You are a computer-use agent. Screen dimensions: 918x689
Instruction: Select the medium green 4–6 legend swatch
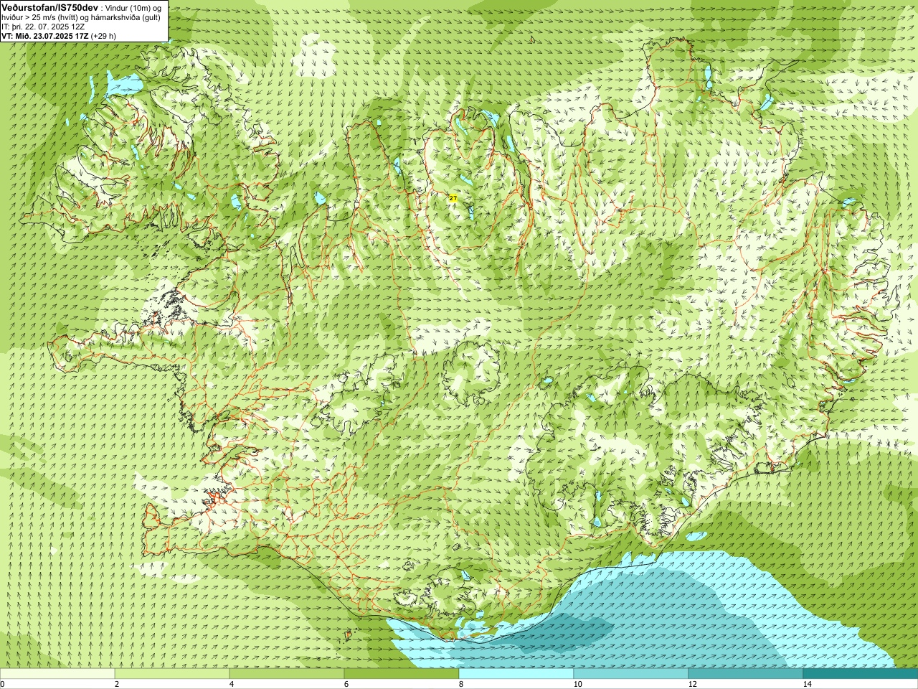[x=287, y=674]
